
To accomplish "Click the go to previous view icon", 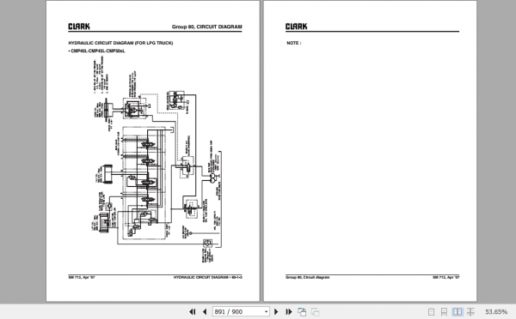I will pos(302,311).
